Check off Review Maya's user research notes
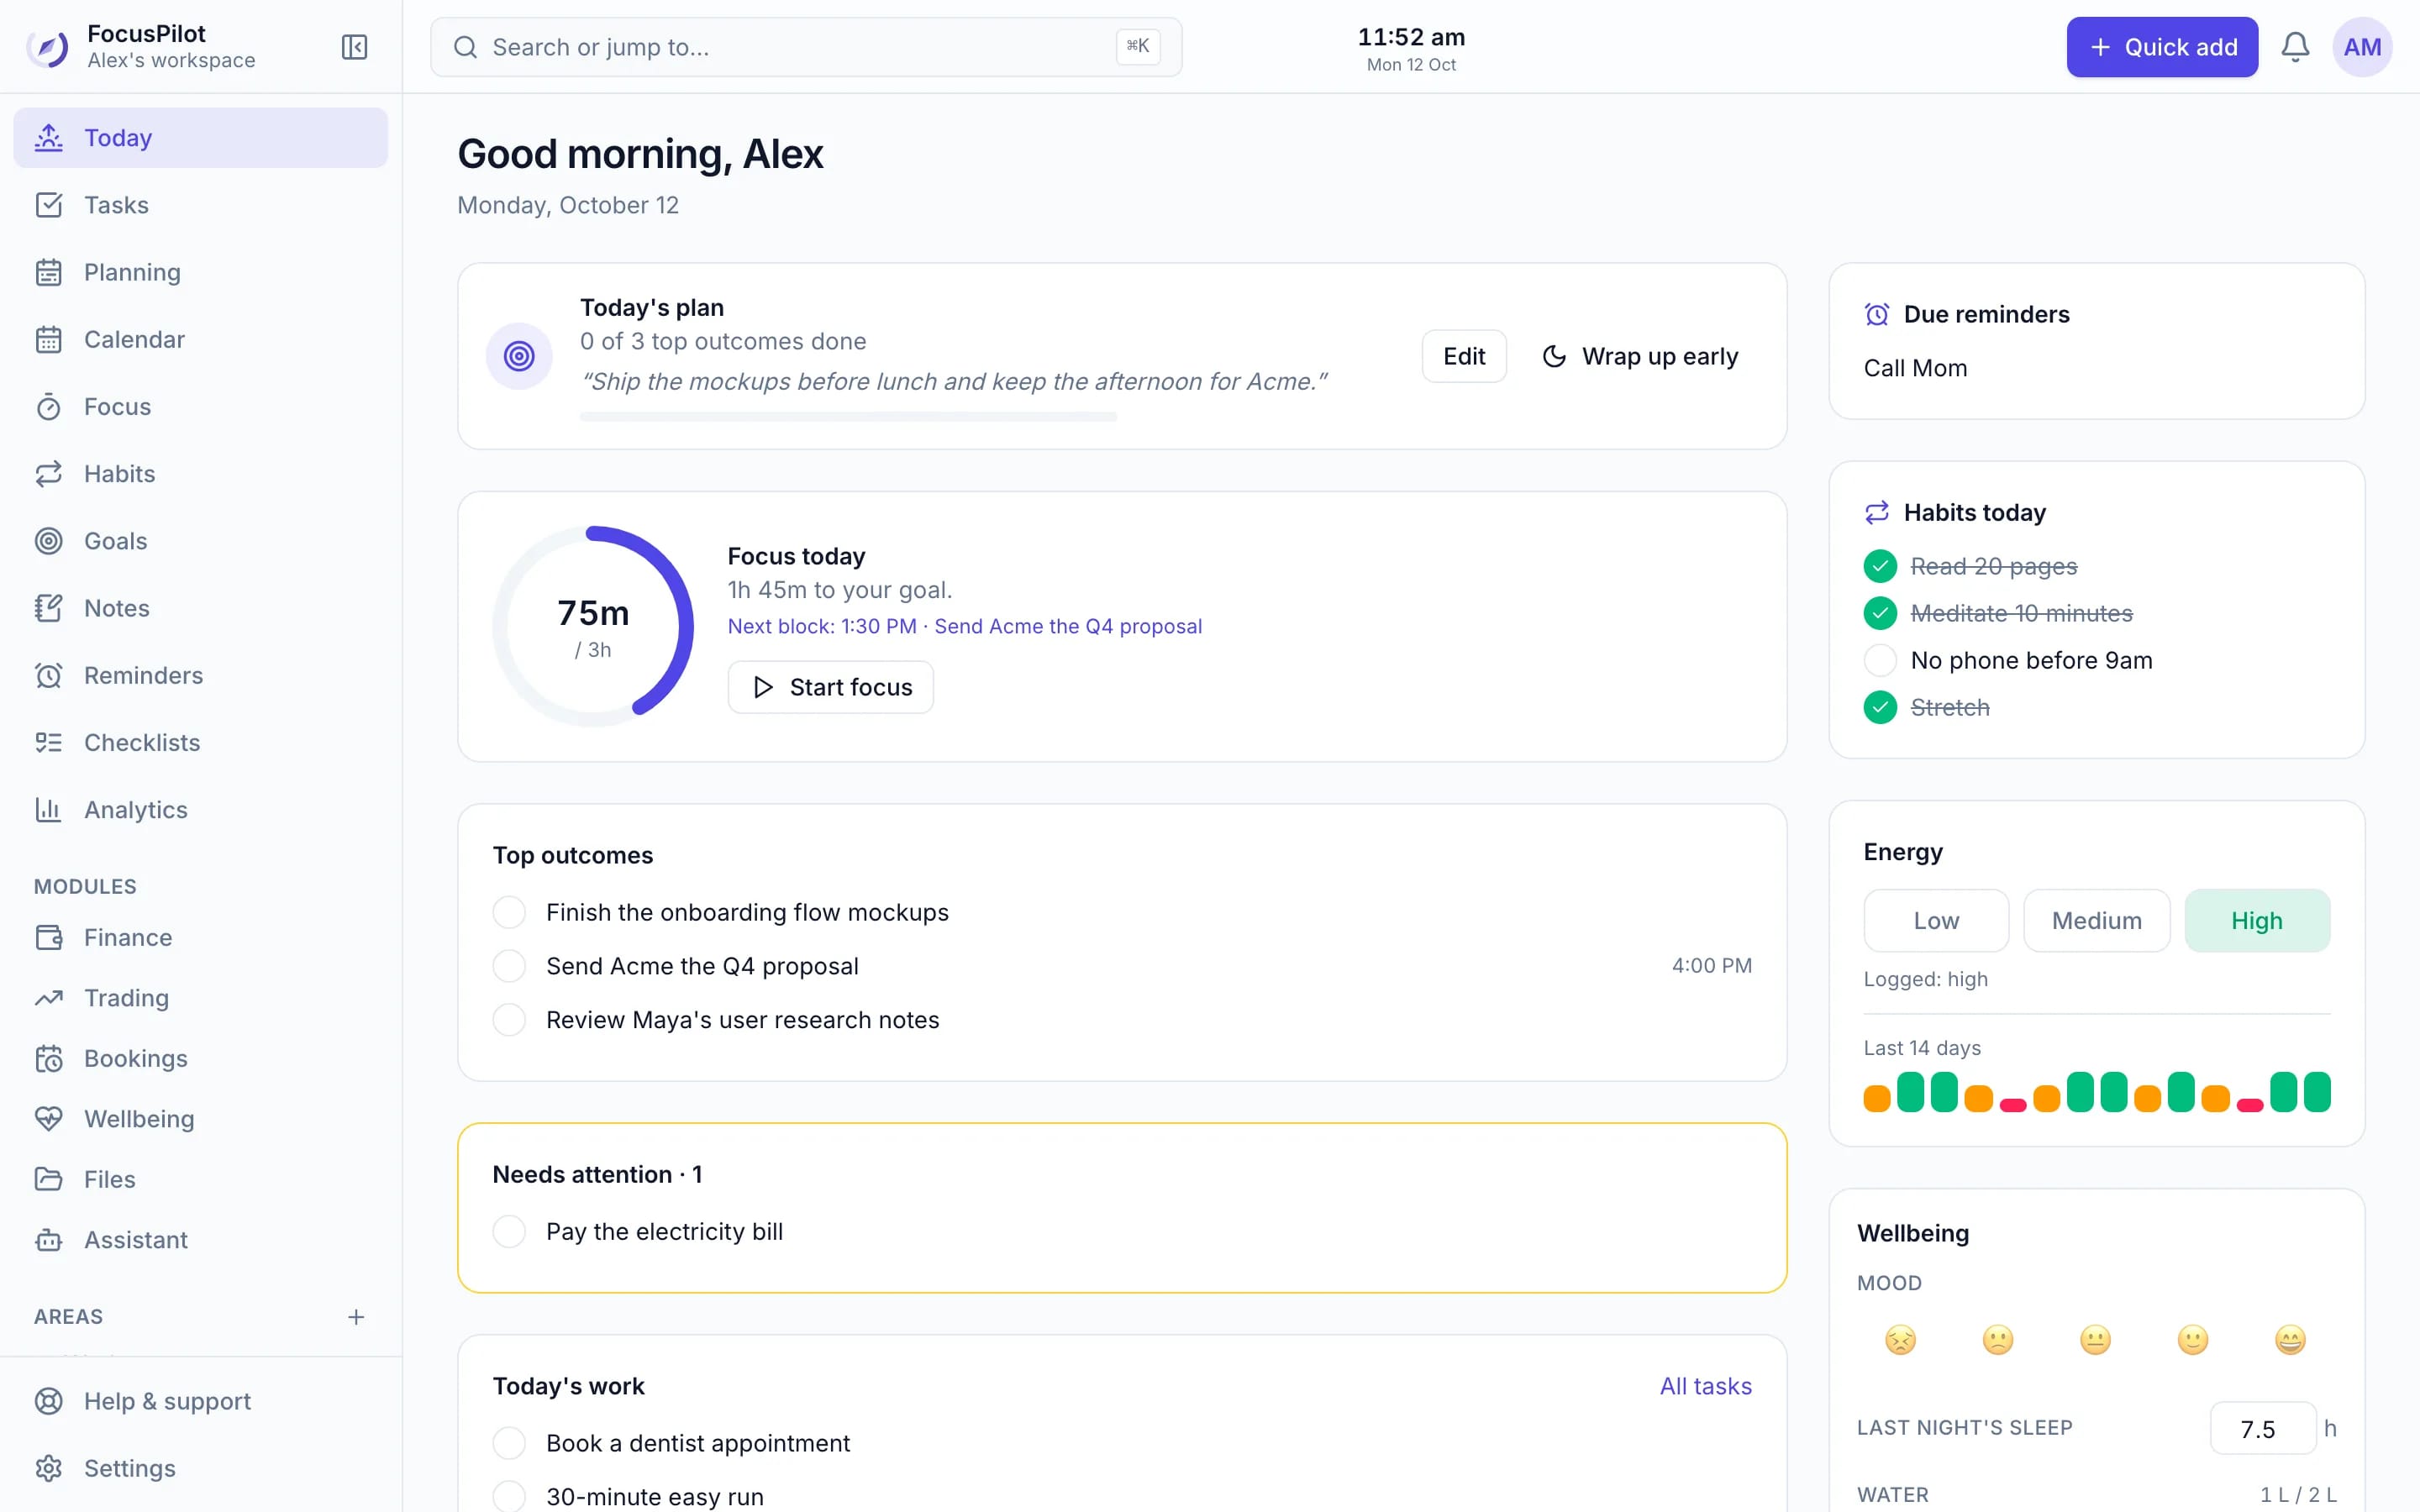 (509, 1020)
